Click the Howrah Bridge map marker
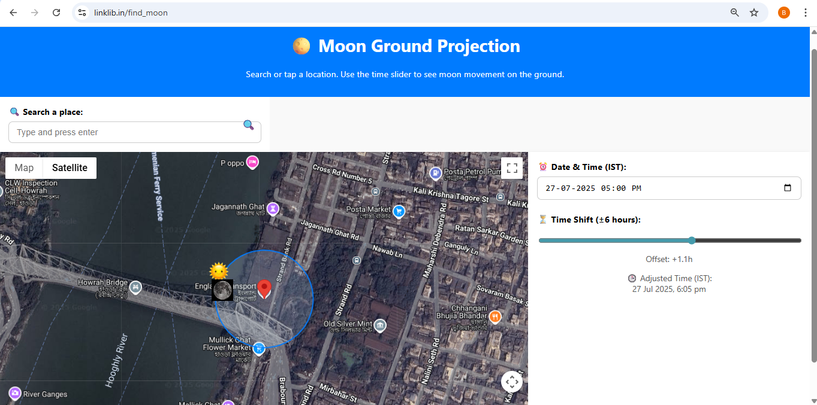Screen dimensions: 817x405 136,287
